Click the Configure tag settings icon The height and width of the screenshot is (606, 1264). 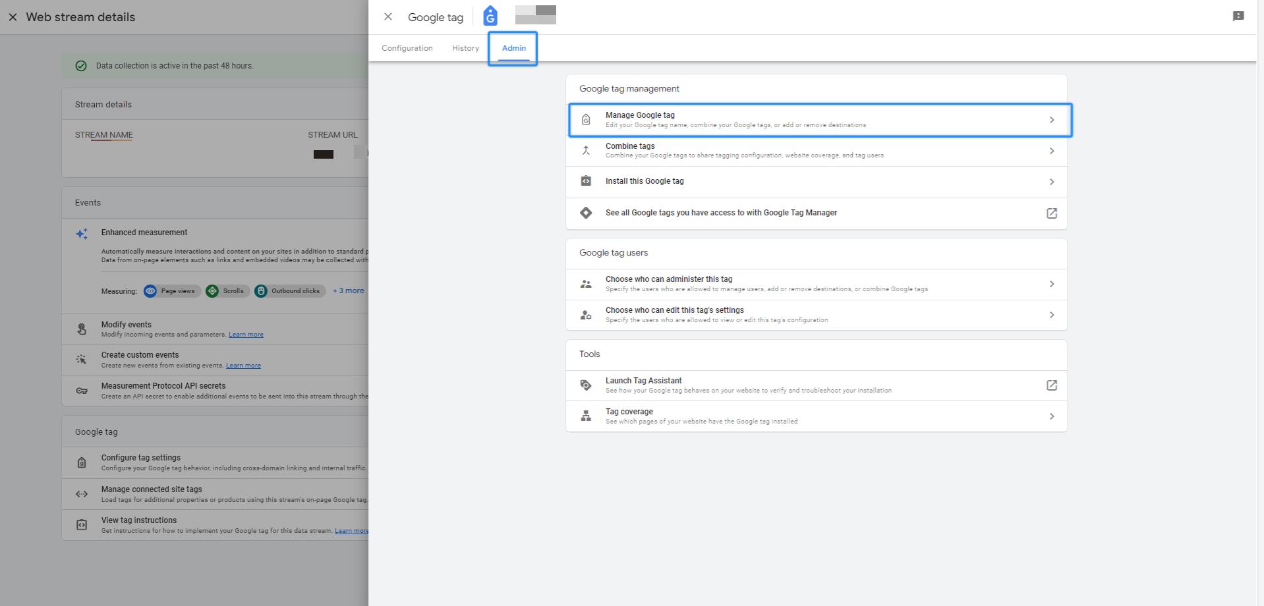point(82,462)
